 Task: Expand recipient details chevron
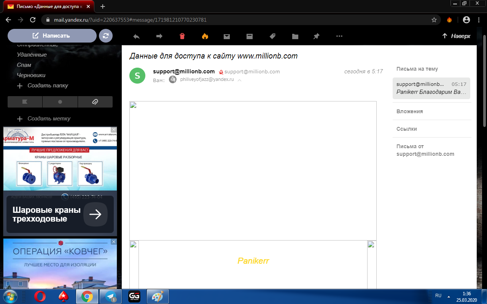click(239, 80)
